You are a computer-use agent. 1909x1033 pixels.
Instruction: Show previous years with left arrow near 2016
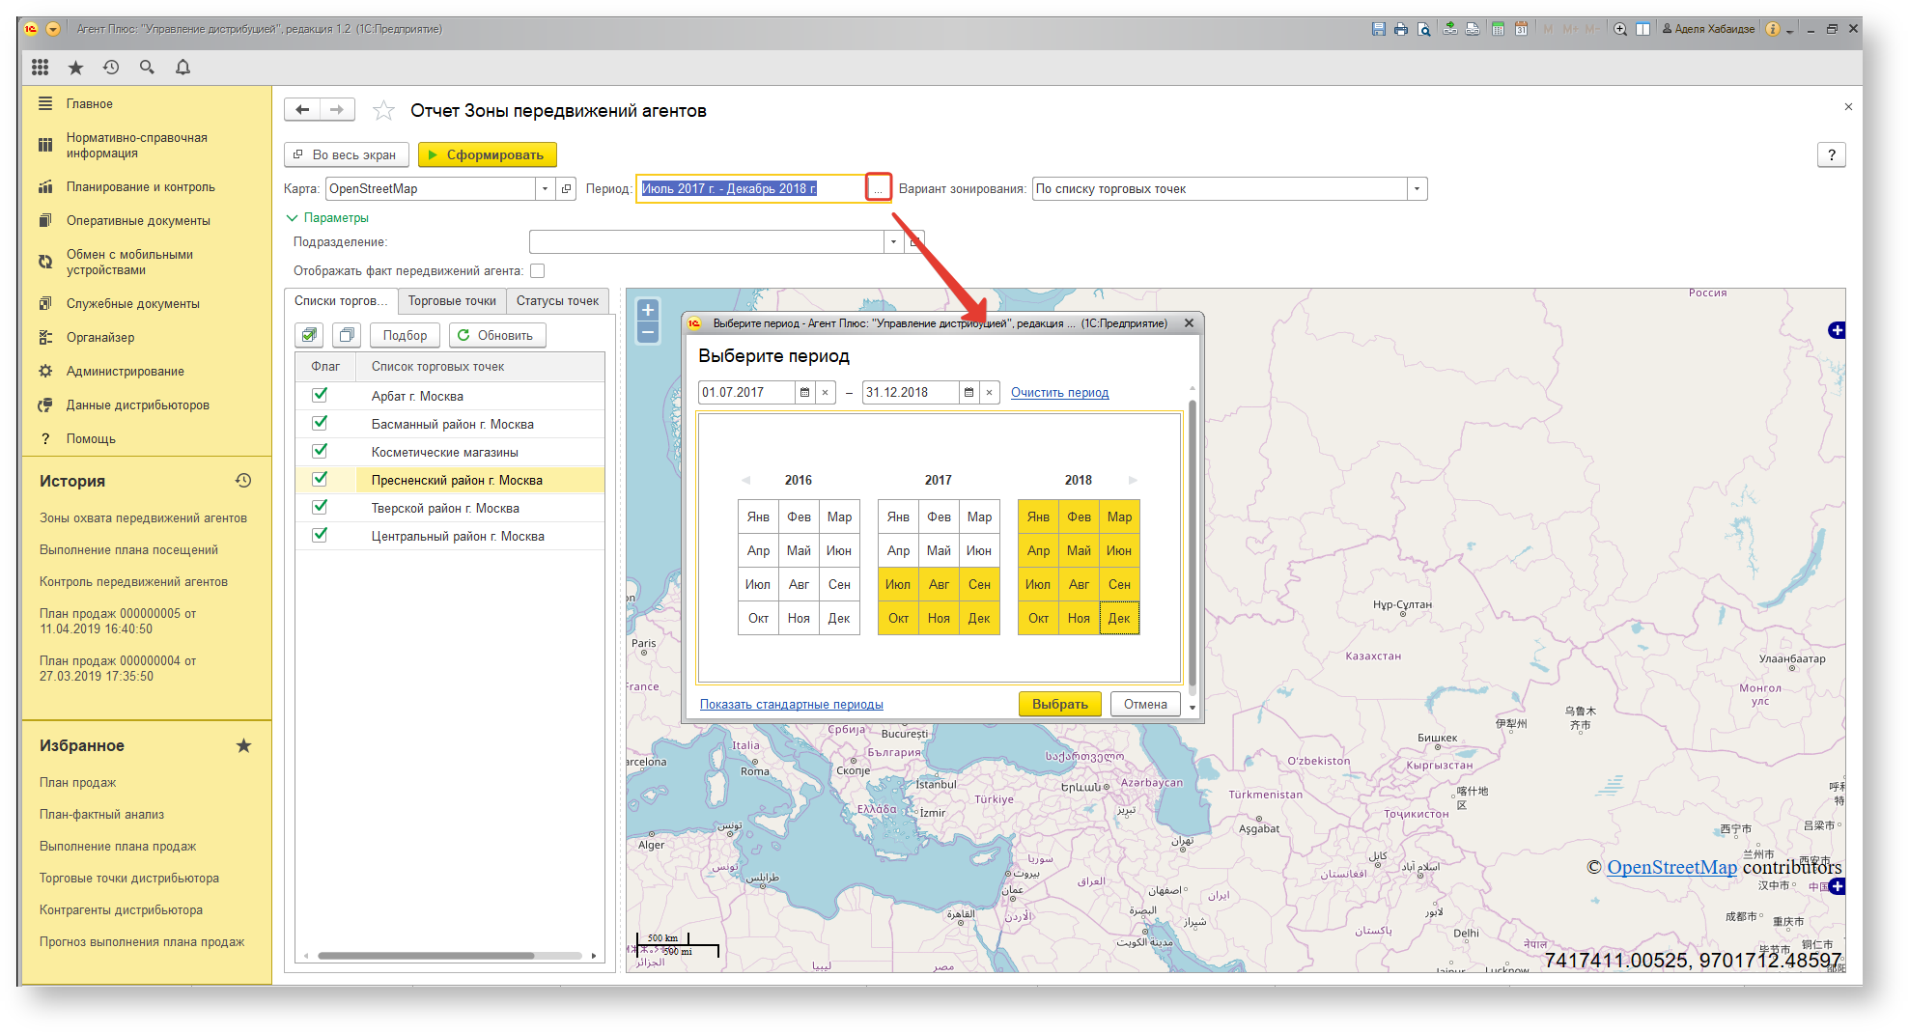pyautogui.click(x=745, y=480)
